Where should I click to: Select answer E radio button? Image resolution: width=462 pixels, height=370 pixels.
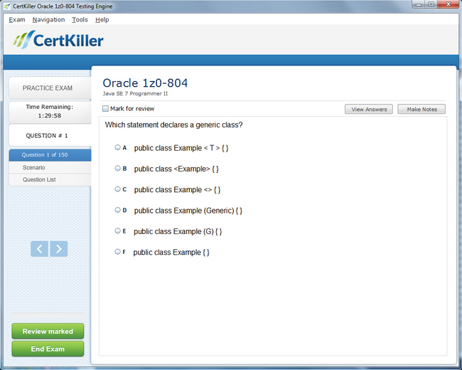pyautogui.click(x=117, y=231)
